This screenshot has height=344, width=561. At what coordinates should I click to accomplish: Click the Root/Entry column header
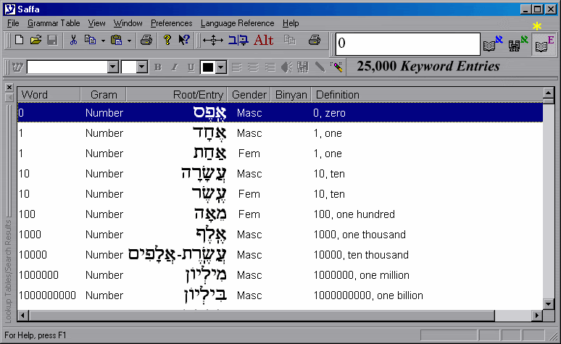pos(177,95)
